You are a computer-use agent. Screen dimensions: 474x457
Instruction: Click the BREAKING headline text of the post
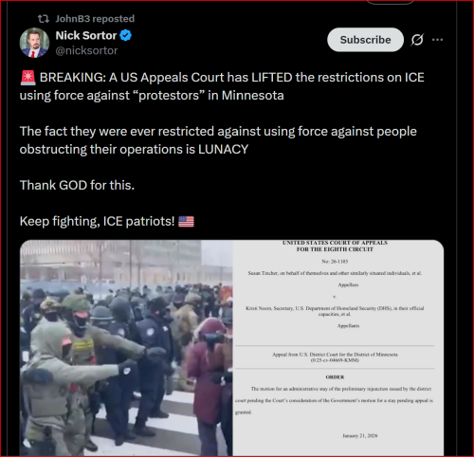point(222,86)
